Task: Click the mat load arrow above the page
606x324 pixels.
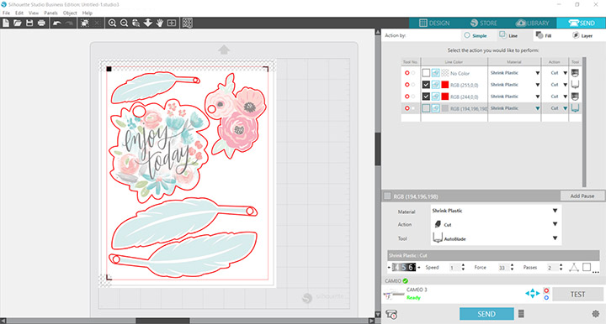Action: coord(224,50)
